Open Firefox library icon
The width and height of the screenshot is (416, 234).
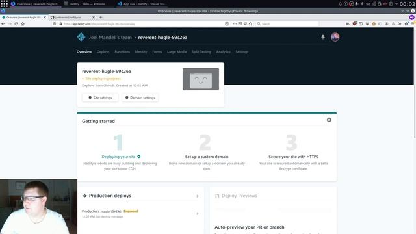point(348,24)
